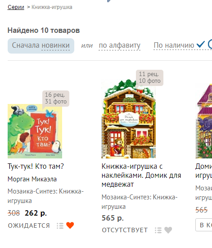
Task: Open the 16 рец. 31 фото review badge
Action: click(56, 98)
